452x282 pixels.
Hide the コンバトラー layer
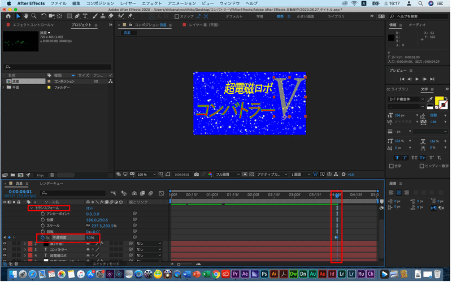[x=5, y=250]
